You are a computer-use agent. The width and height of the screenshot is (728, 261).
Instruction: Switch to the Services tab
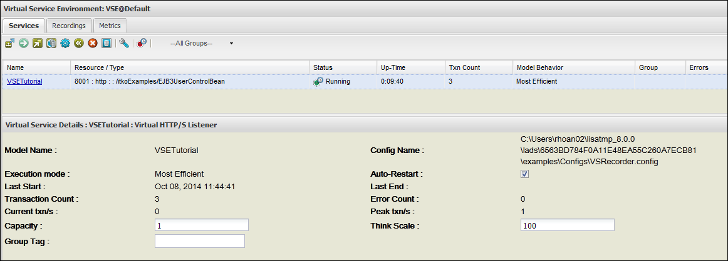pos(24,26)
